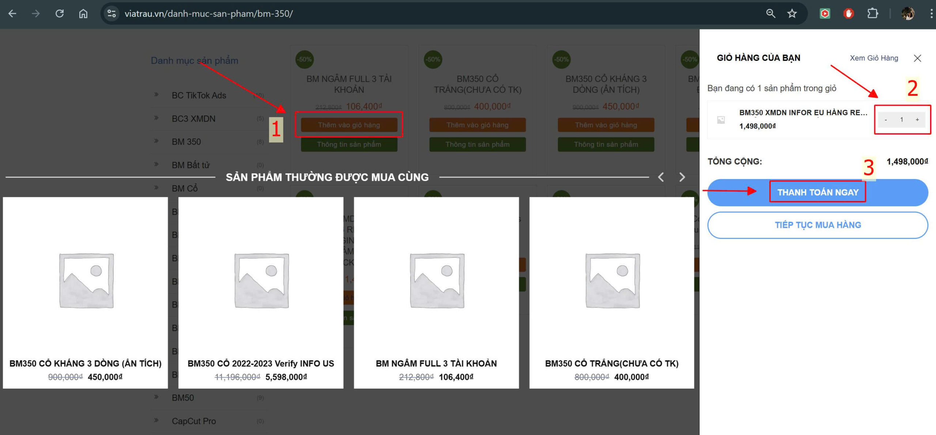The image size is (936, 435).
Task: Open site information icon in address bar
Action: (x=112, y=14)
